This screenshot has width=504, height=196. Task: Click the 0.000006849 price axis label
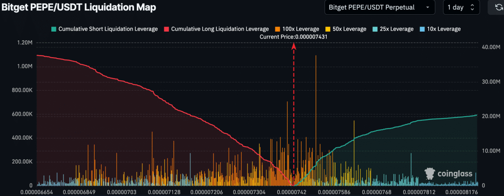(x=80, y=192)
